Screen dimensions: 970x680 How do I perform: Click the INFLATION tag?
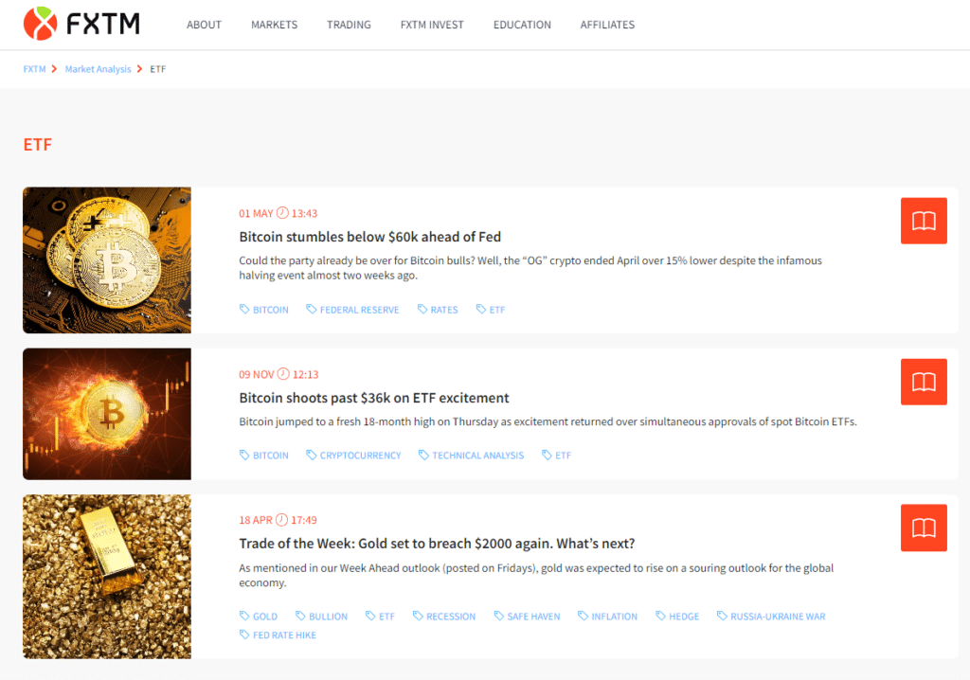click(x=607, y=617)
